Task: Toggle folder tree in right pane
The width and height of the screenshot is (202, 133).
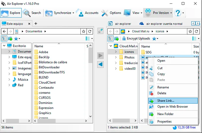Action: (110, 38)
